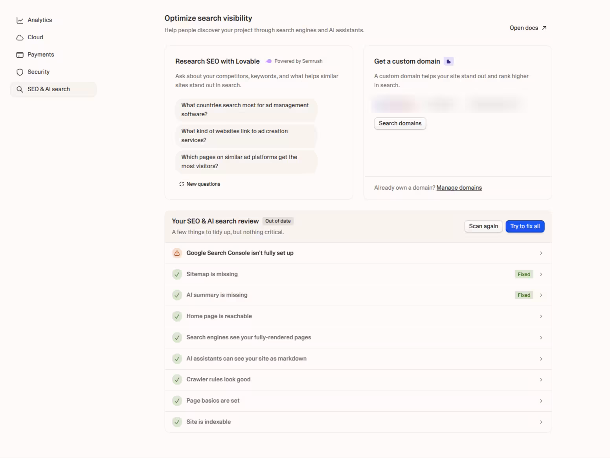Expand AI assistants markdown row chevron
Viewport: 610px width, 458px height.
541,359
